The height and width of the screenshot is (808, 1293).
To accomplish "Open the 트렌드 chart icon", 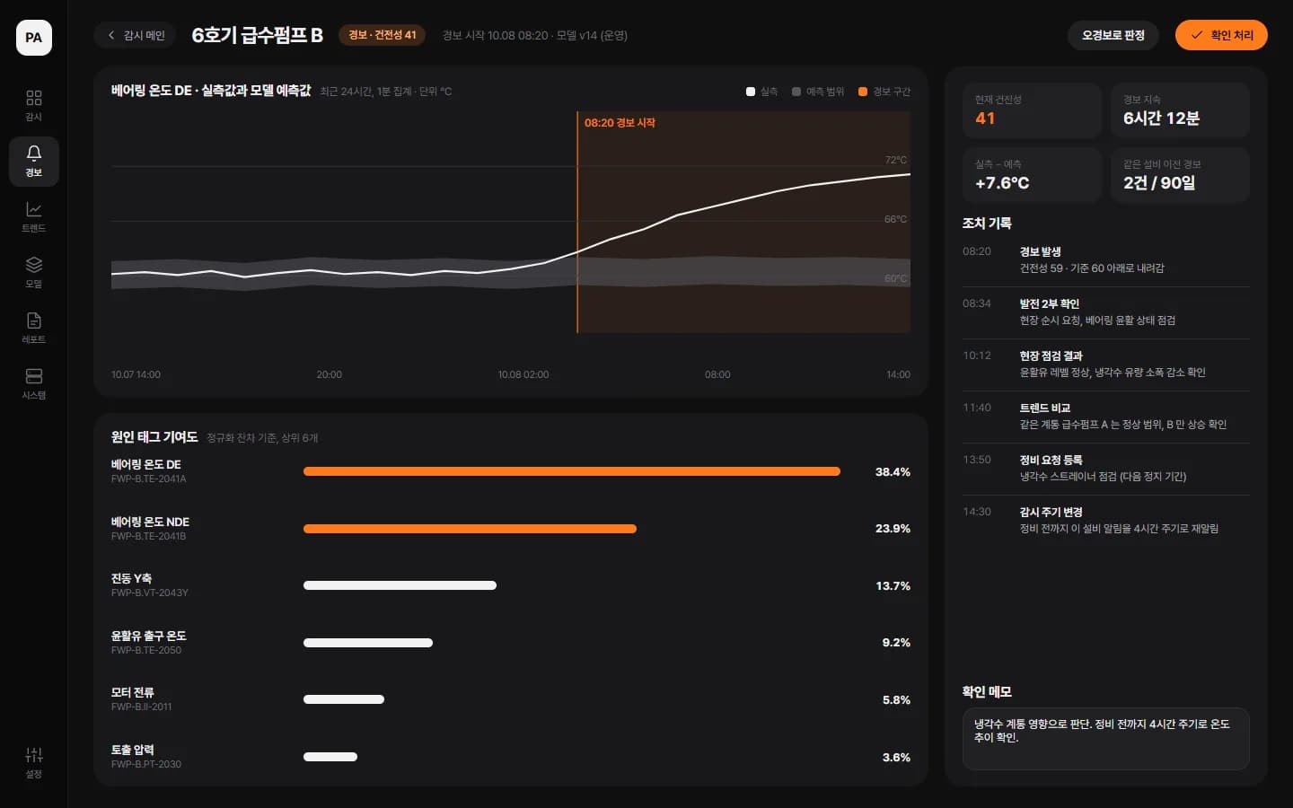I will pyautogui.click(x=33, y=216).
